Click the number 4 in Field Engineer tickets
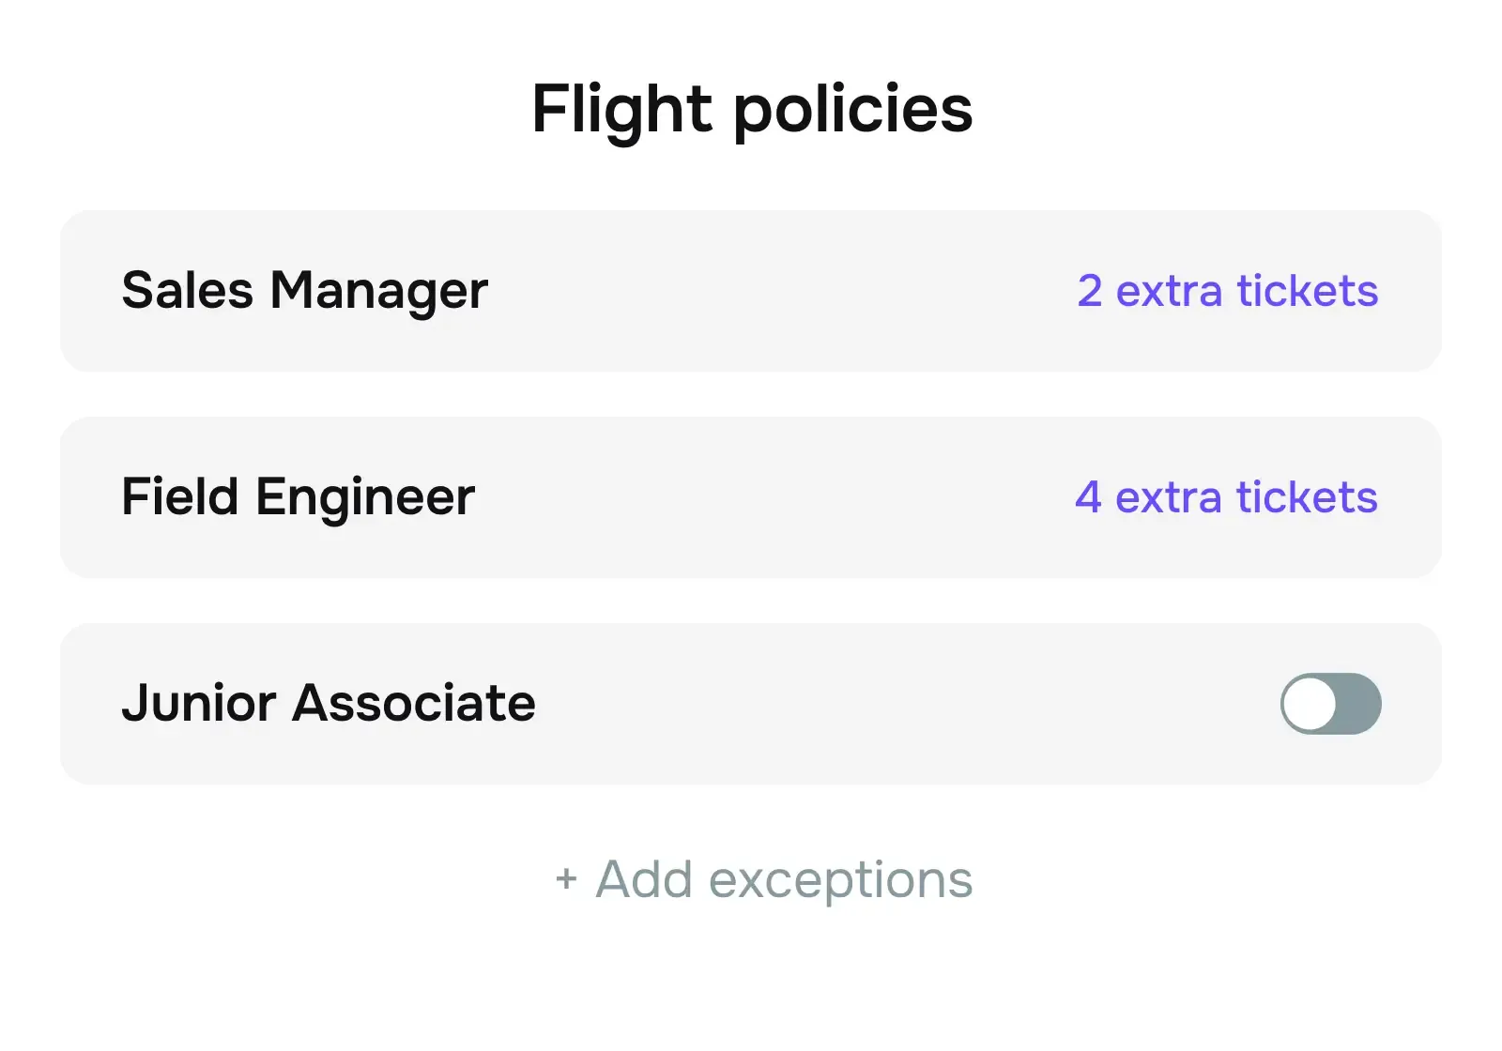The height and width of the screenshot is (1051, 1502). (1088, 497)
